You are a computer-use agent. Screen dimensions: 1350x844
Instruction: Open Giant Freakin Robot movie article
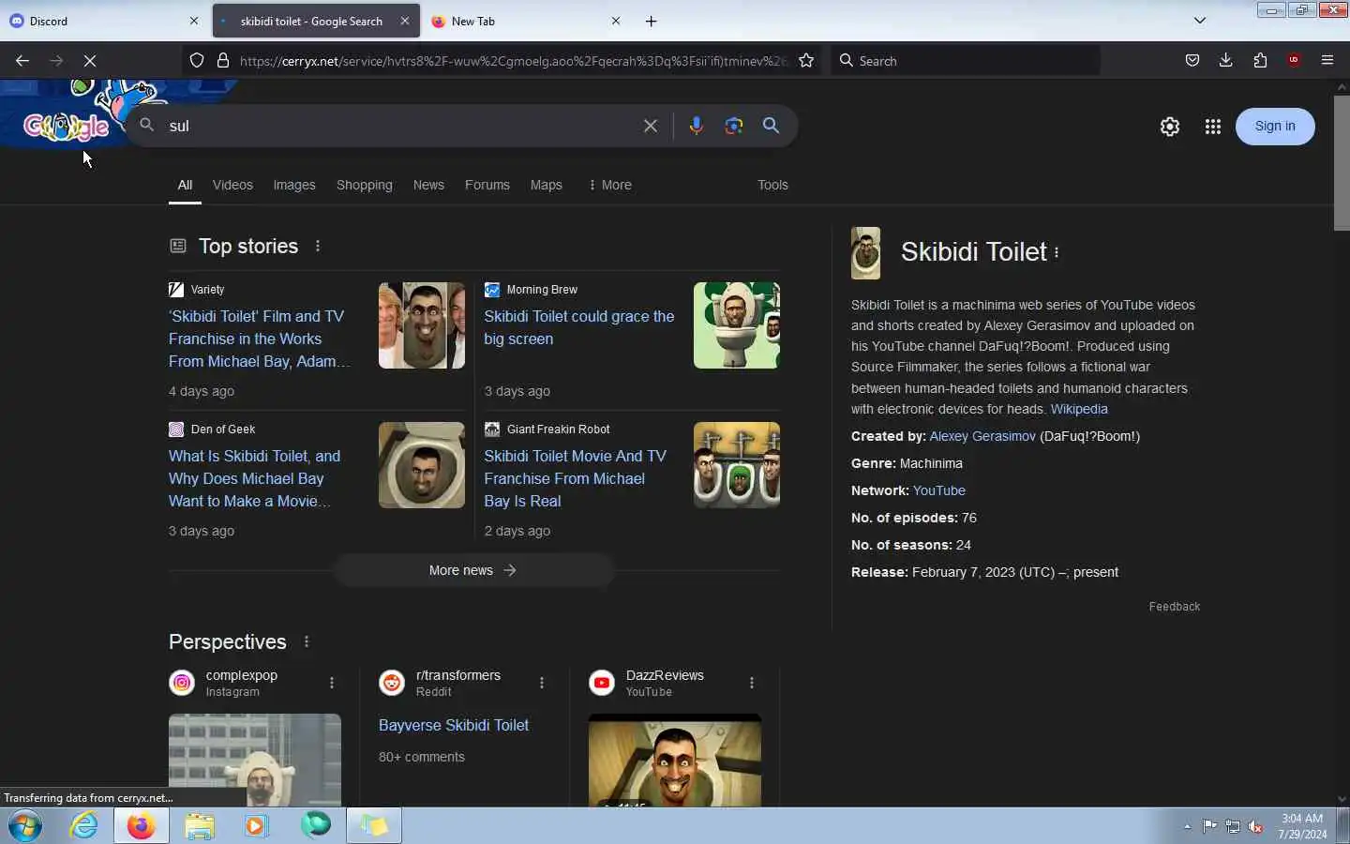576,478
